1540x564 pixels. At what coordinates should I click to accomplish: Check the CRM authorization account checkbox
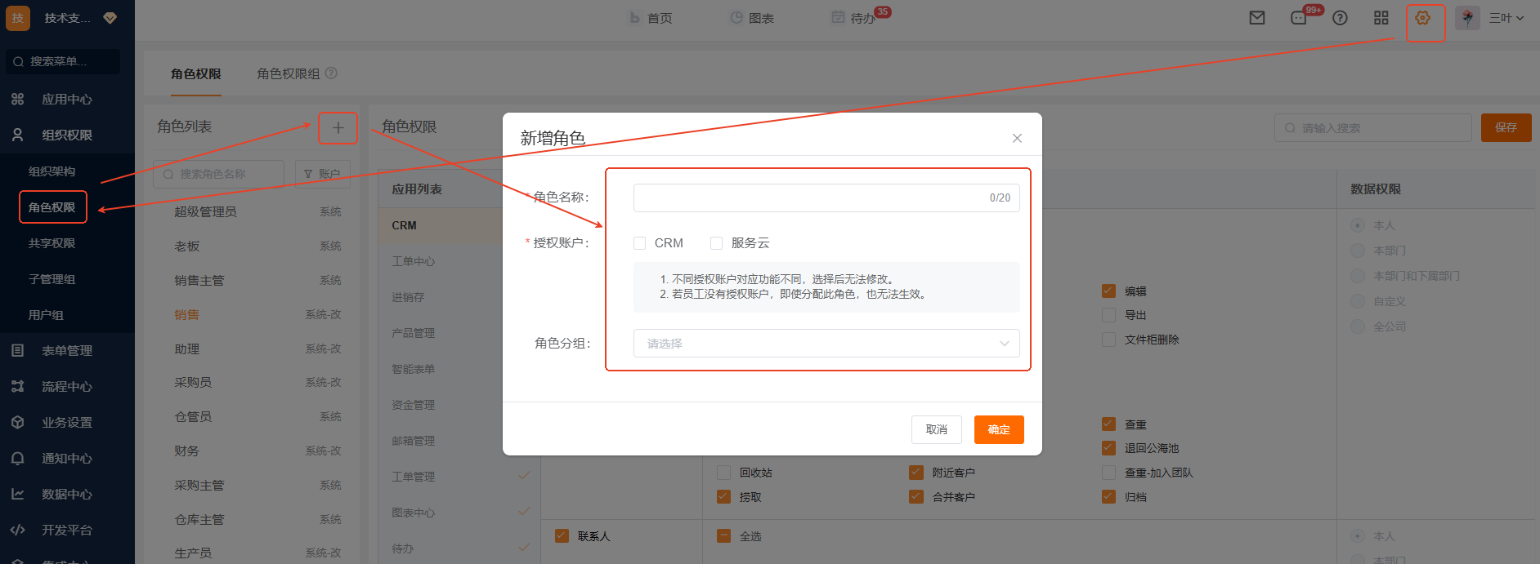pos(640,243)
